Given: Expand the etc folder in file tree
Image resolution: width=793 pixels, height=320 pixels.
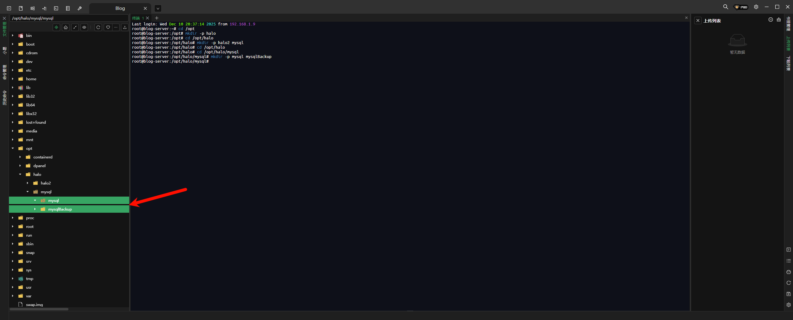Looking at the screenshot, I should click(x=13, y=70).
